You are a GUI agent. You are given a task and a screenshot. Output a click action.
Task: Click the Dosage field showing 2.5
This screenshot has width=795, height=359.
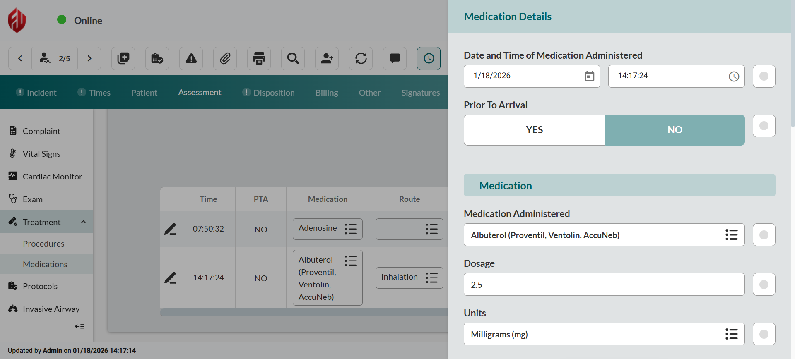(604, 285)
